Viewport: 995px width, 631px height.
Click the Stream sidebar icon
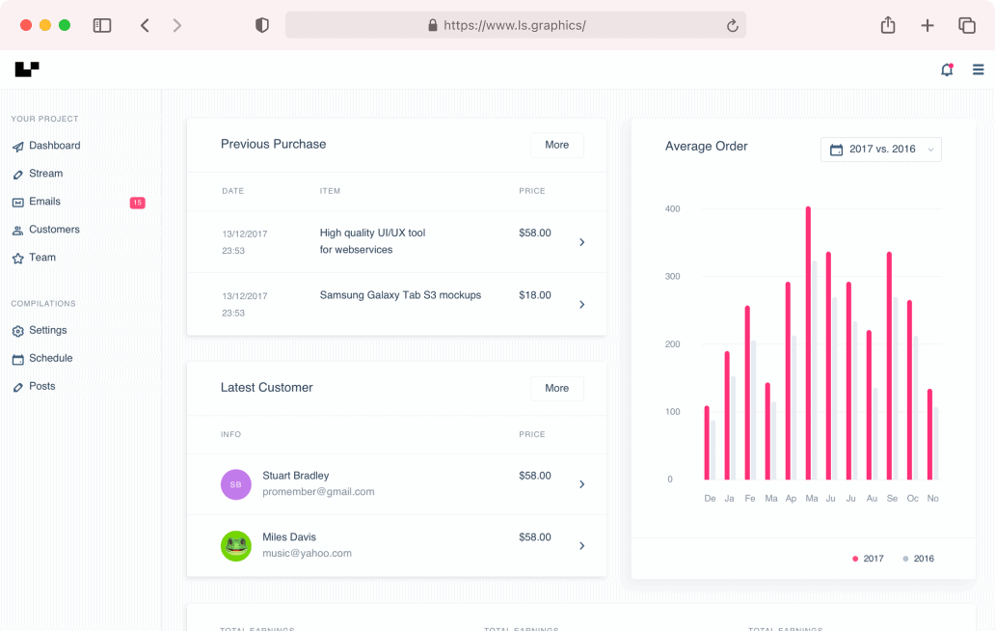click(17, 175)
